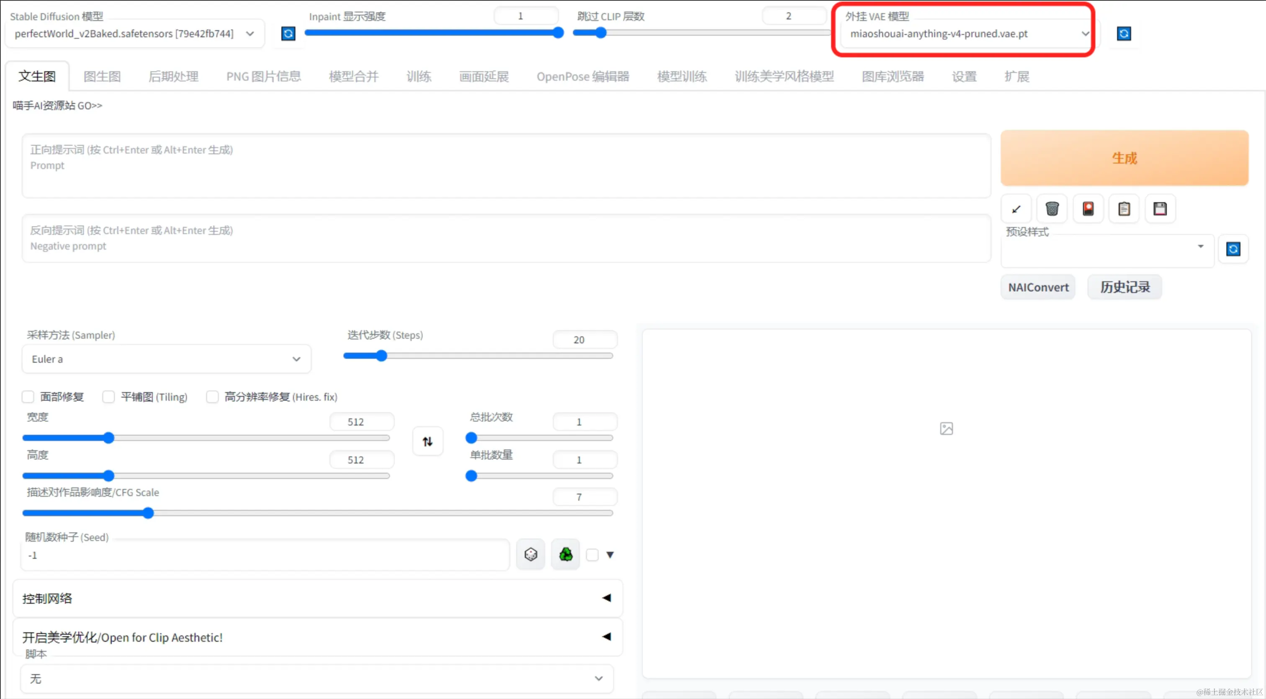
Task: Click the CLIP skip number field showing 2
Action: pos(794,16)
